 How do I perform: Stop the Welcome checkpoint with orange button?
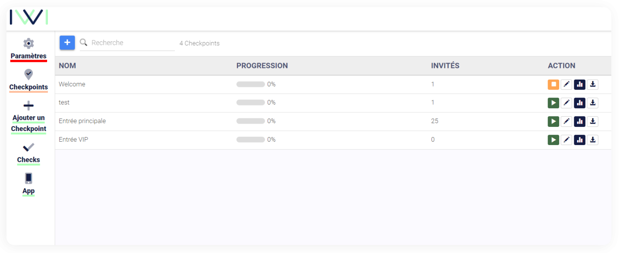553,84
